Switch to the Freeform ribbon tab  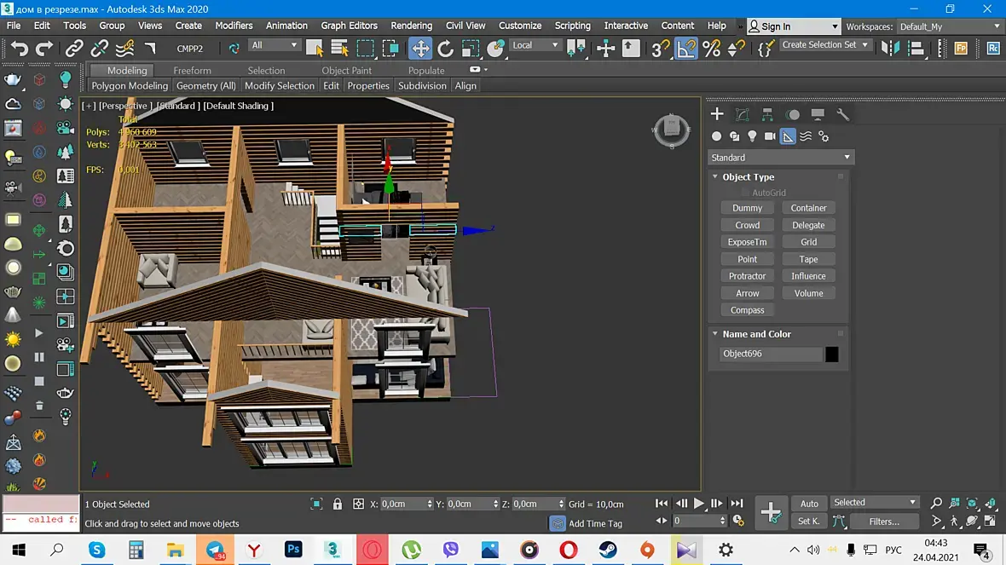(192, 71)
